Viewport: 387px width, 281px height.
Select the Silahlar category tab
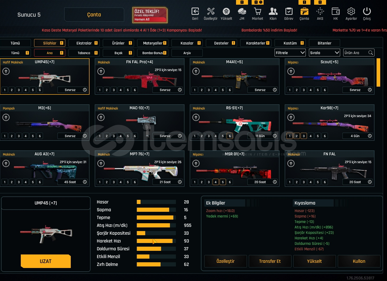(50, 43)
